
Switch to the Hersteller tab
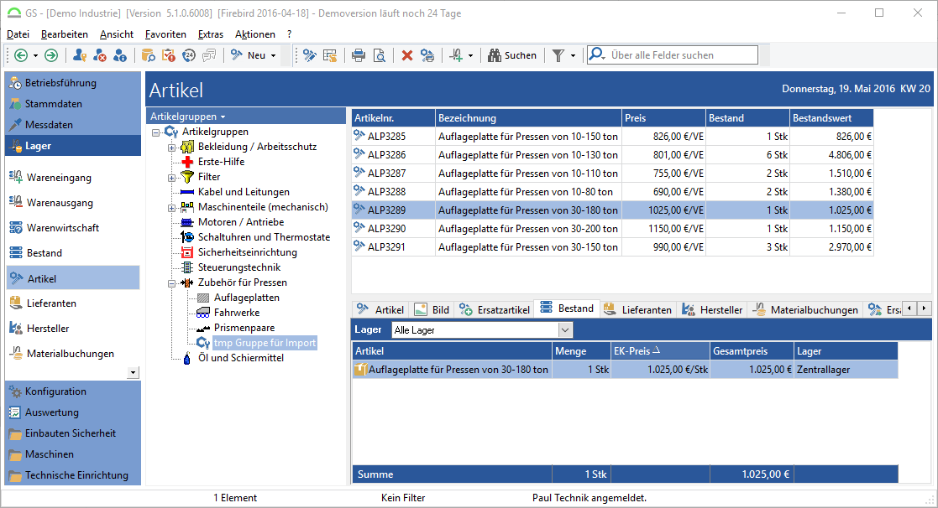[713, 310]
